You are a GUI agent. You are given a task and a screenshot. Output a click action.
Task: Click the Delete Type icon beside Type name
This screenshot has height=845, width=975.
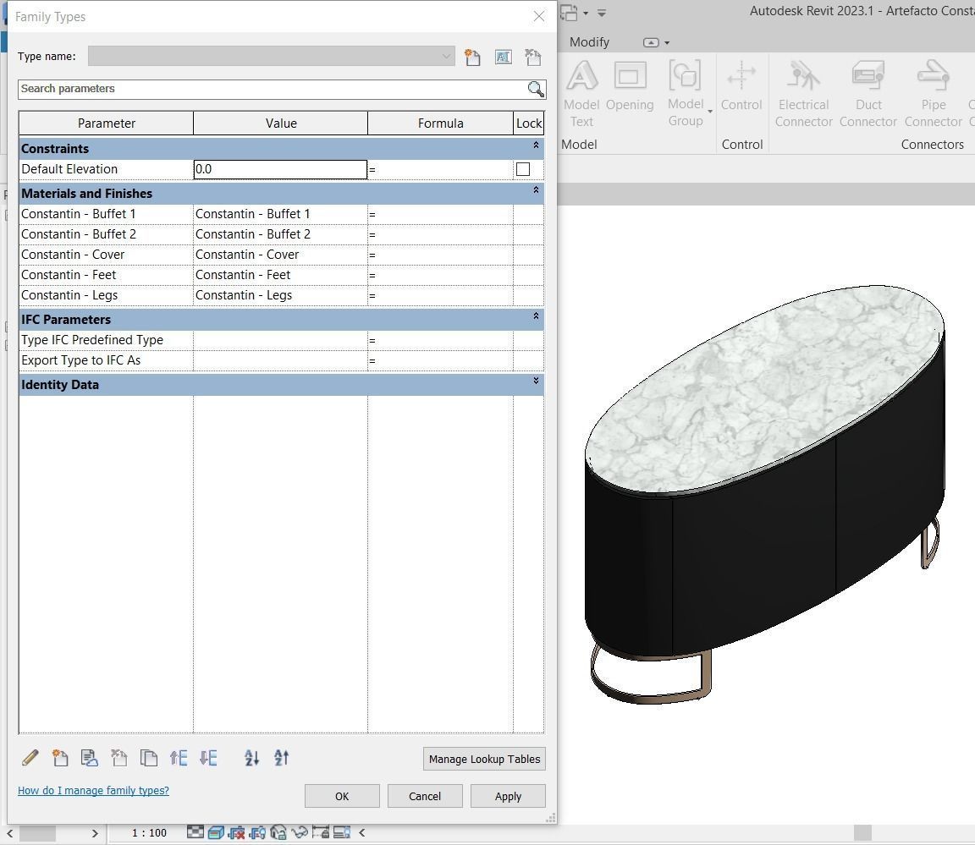pos(533,58)
